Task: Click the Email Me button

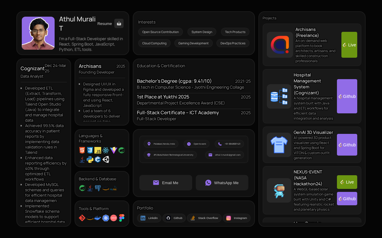Action: tap(166, 183)
